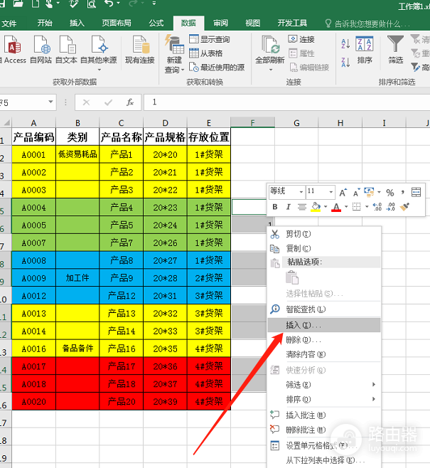The width and height of the screenshot is (430, 468).
Task: Click 连接 connections button
Action: (x=301, y=39)
